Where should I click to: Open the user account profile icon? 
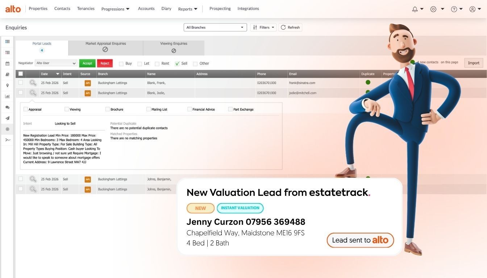pos(472,9)
